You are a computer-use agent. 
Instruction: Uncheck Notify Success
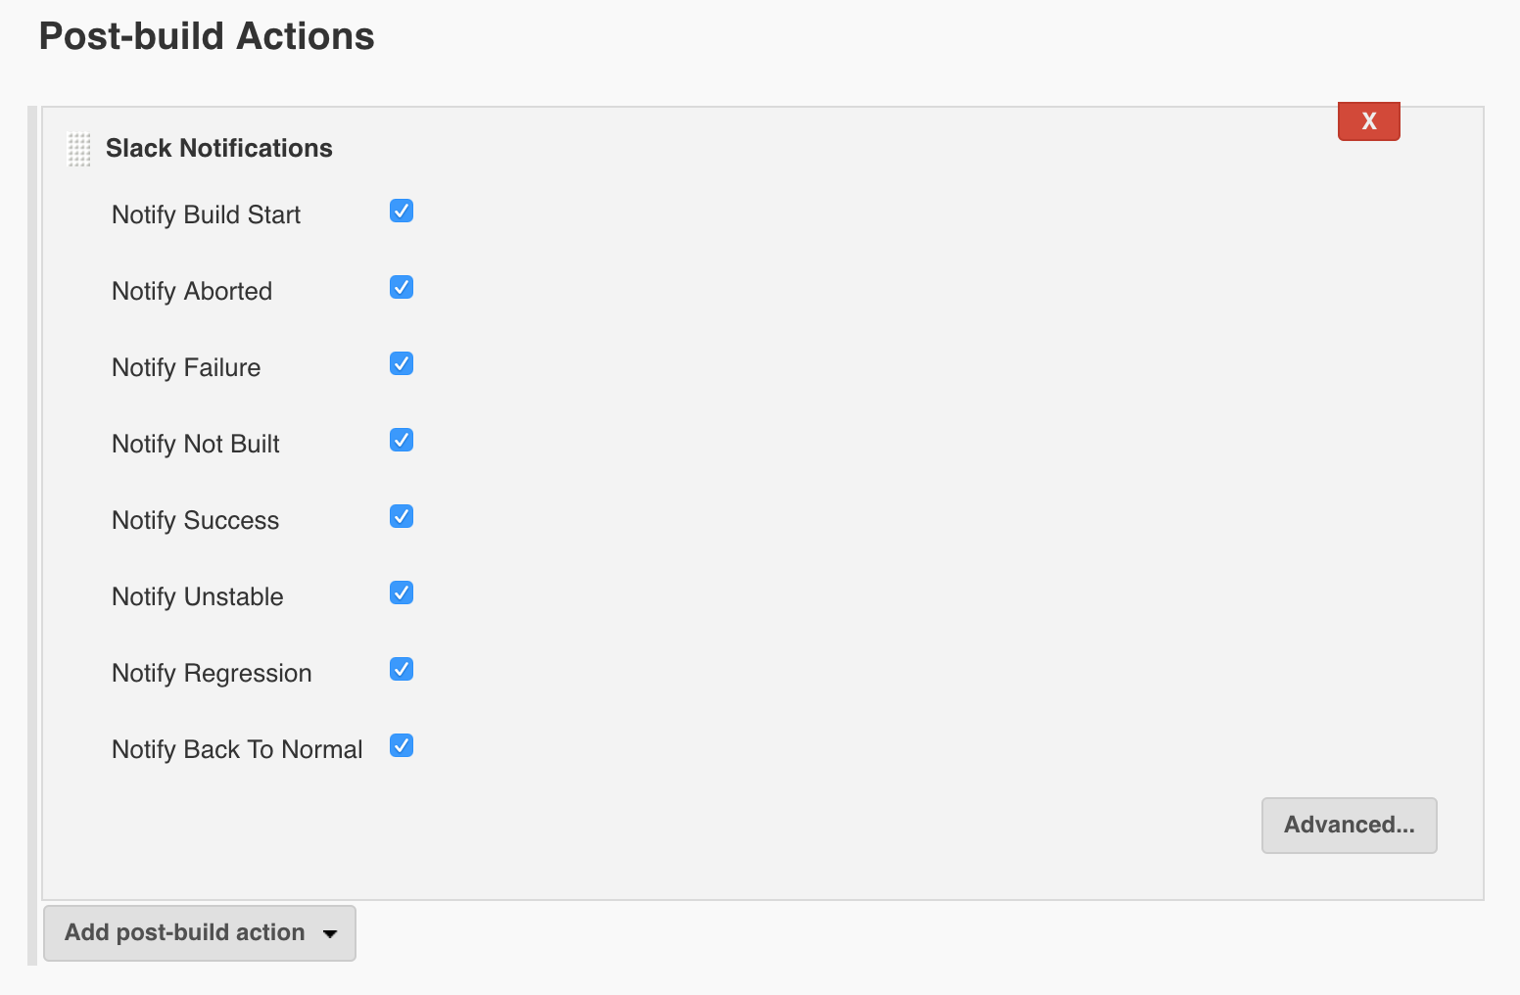click(x=402, y=516)
